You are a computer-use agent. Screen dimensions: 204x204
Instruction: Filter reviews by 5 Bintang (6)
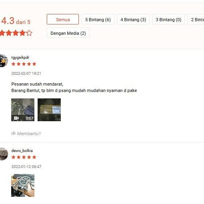point(98,19)
